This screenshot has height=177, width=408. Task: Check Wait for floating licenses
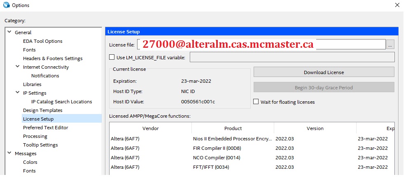coord(256,102)
